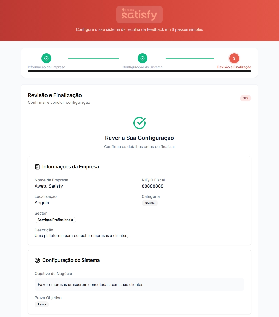Click the business objective text box
Viewport: 279px width, 317px height.
(x=139, y=285)
